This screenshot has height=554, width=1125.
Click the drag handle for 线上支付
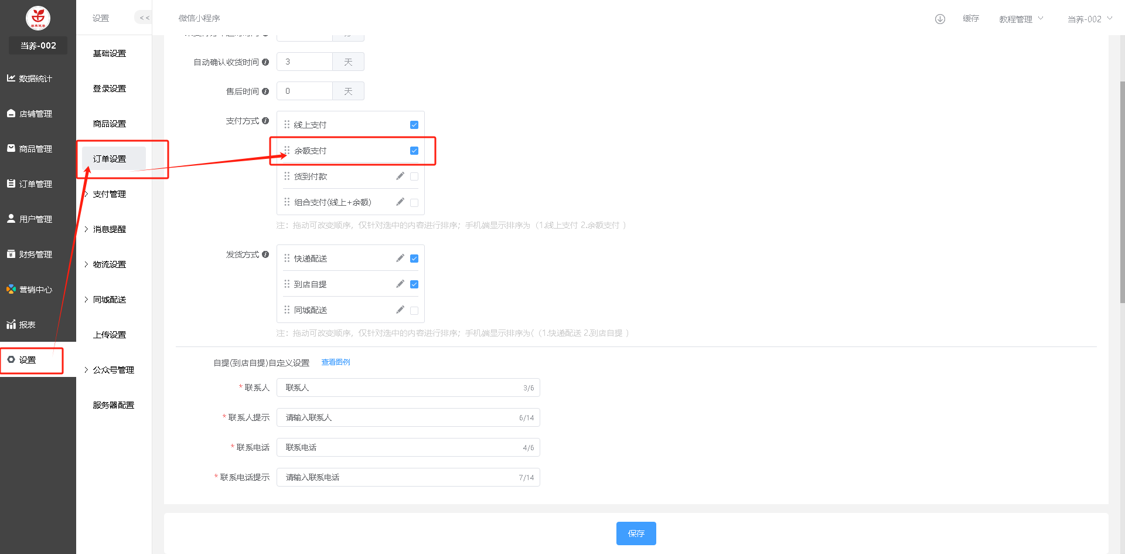click(287, 125)
